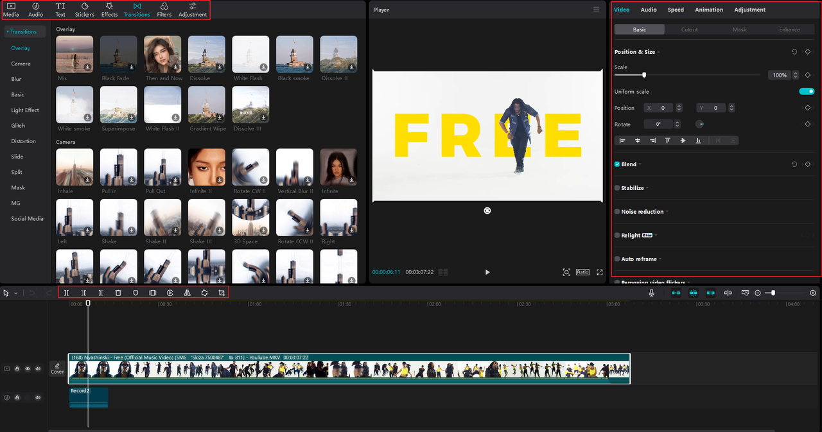Toggle the Uniform scale switch
Viewport: 822px width, 432px height.
(807, 92)
